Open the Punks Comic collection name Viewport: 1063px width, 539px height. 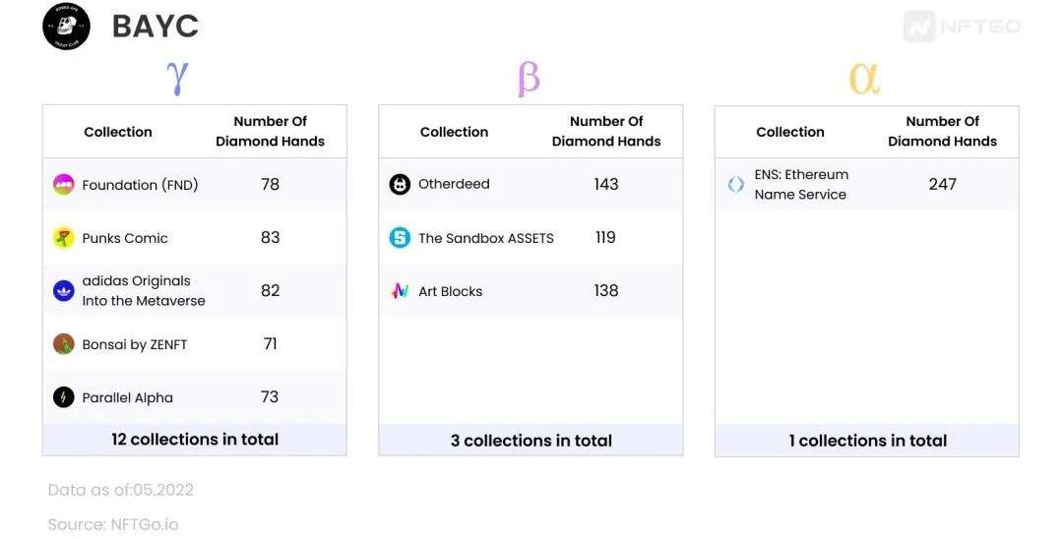pos(125,238)
